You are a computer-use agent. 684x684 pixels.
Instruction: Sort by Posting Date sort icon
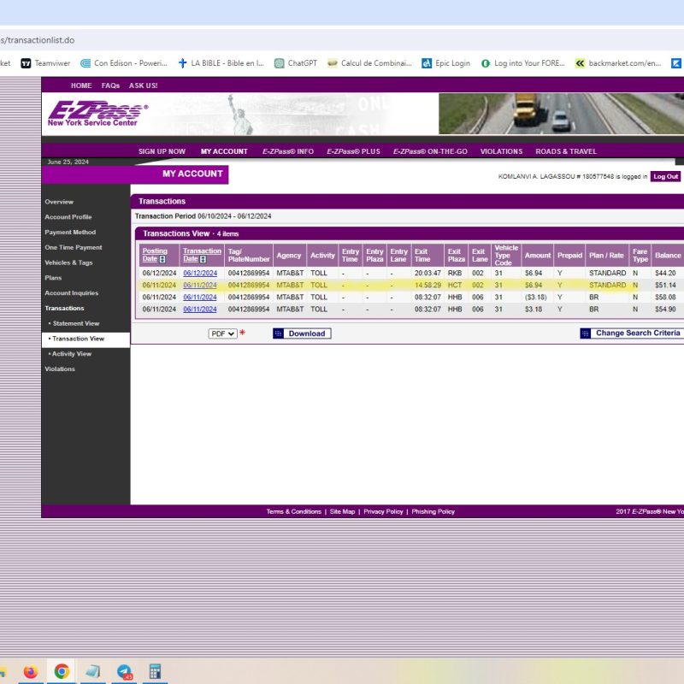tap(162, 259)
